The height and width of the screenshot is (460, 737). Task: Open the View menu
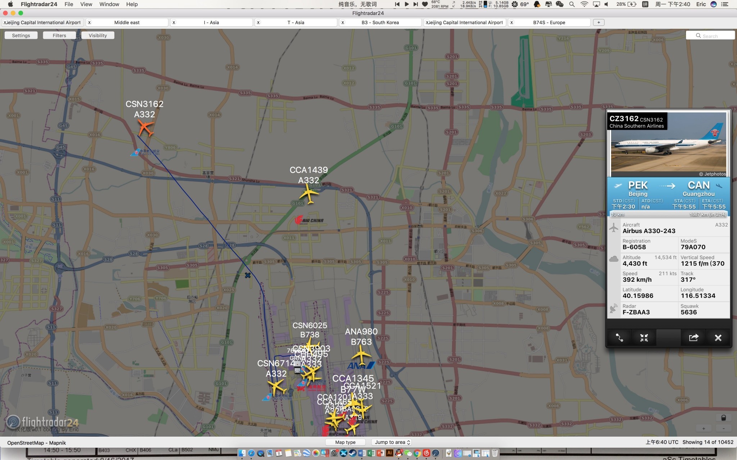point(86,4)
